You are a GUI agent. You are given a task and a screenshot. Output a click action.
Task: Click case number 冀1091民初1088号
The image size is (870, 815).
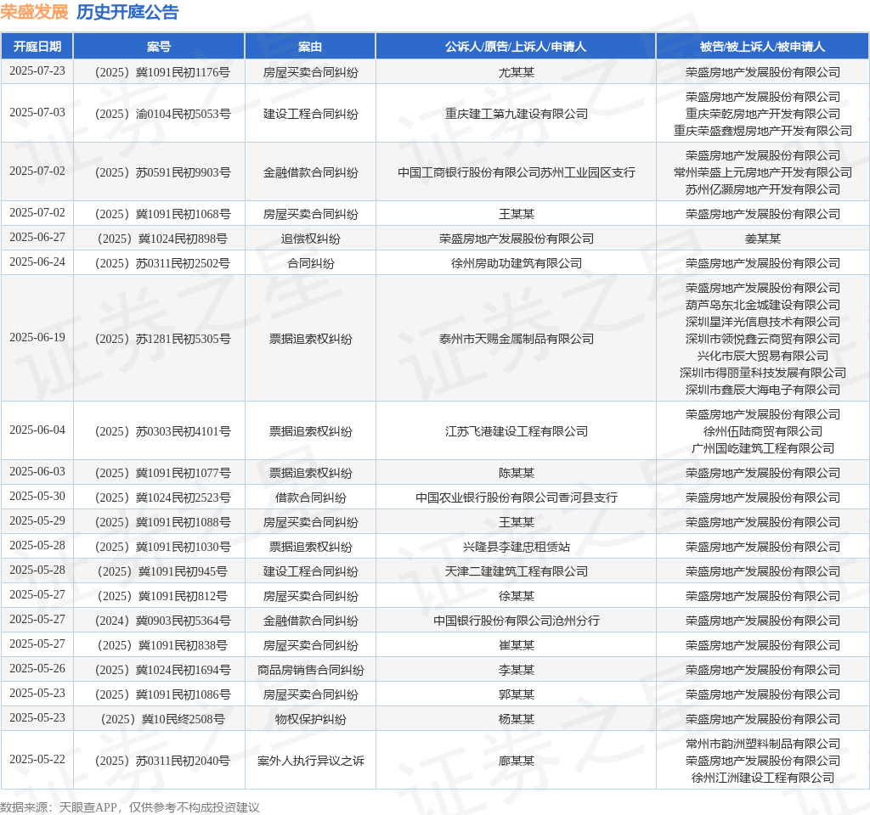(x=162, y=522)
